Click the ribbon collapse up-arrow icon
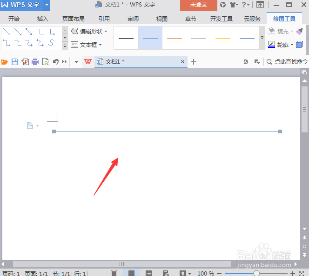Viewport: 309px width, 276px height. pyautogui.click(x=260, y=5)
